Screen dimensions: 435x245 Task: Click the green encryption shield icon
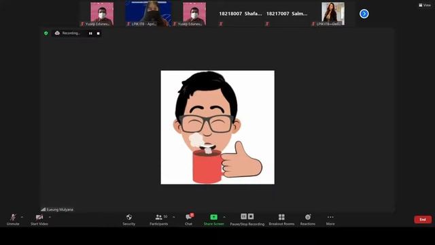46,33
